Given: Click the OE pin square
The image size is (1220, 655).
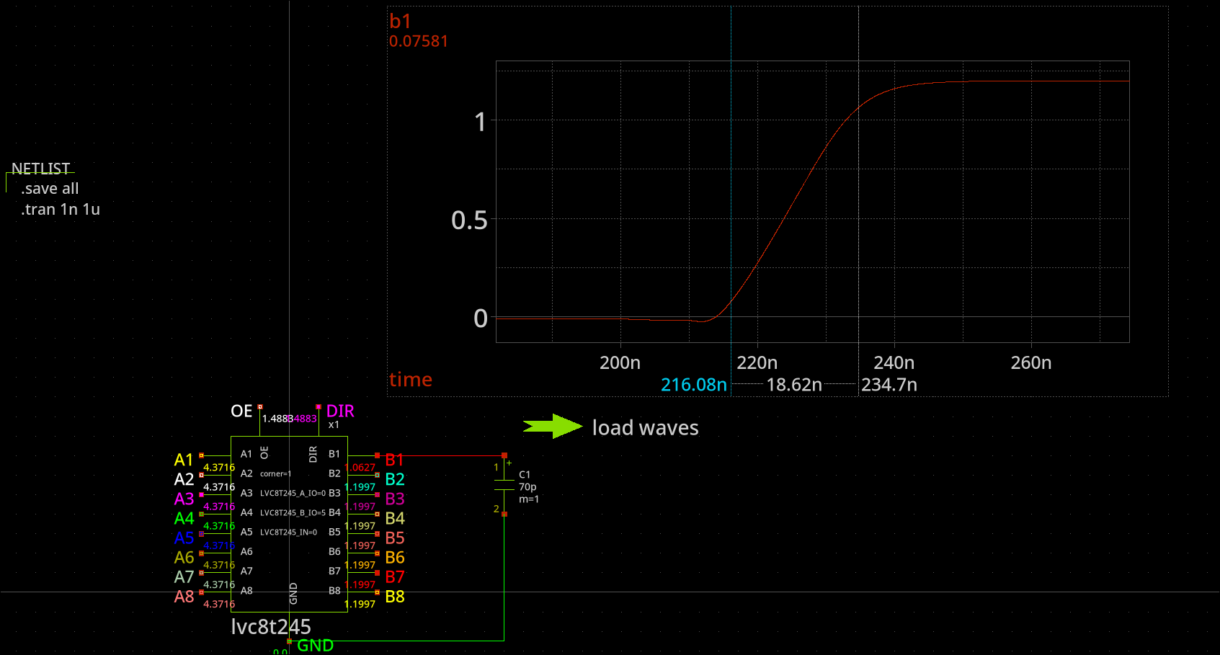Looking at the screenshot, I should 260,407.
